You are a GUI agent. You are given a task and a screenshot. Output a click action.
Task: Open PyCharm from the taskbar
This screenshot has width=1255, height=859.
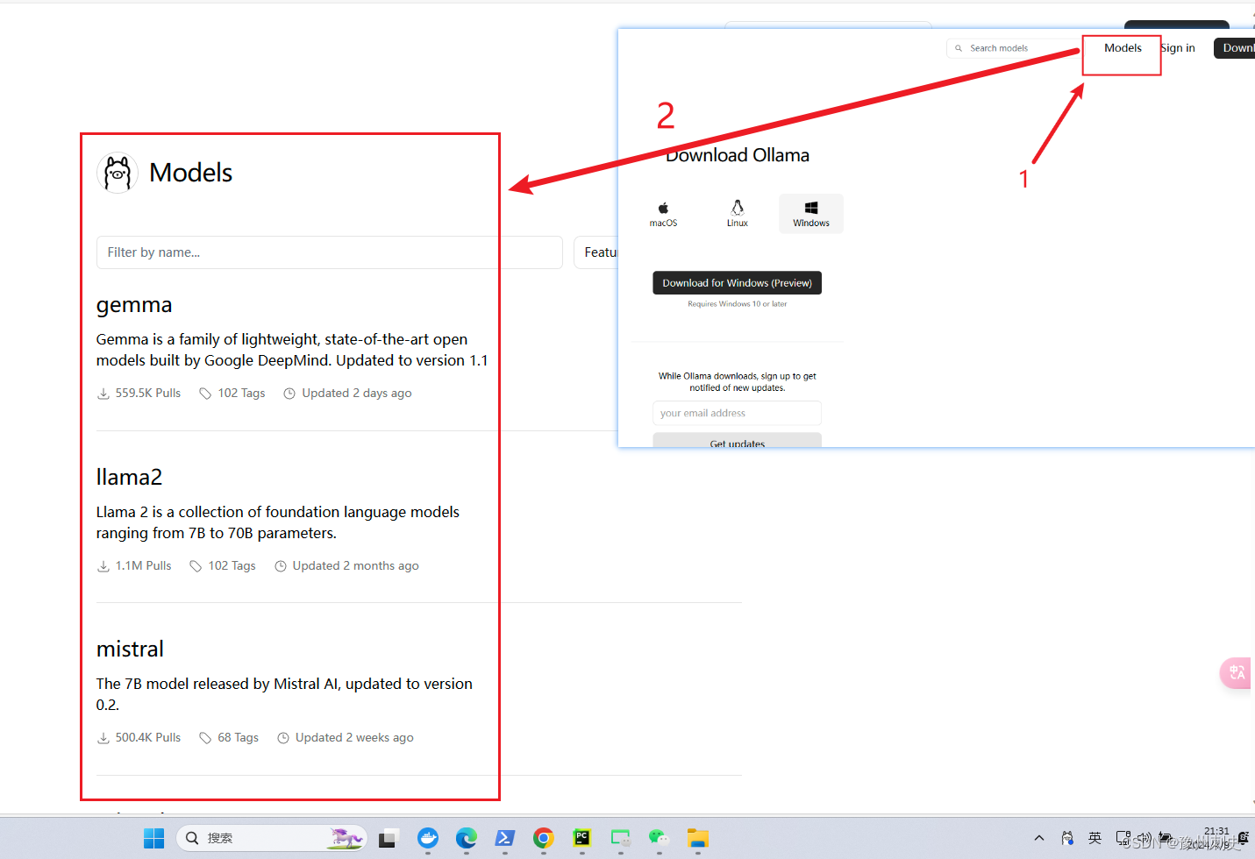[x=582, y=839]
